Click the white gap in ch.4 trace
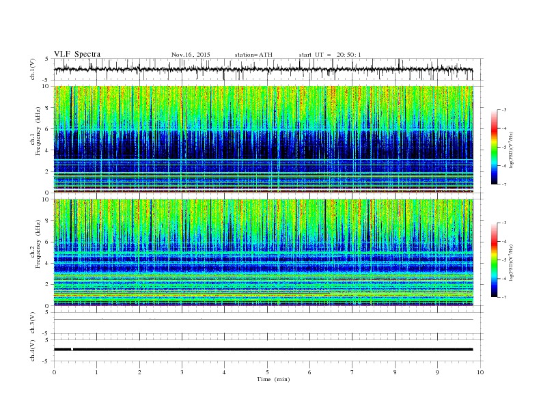The image size is (541, 418). (72, 350)
